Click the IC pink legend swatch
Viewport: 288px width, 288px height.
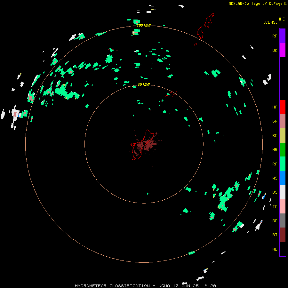pyautogui.click(x=283, y=206)
